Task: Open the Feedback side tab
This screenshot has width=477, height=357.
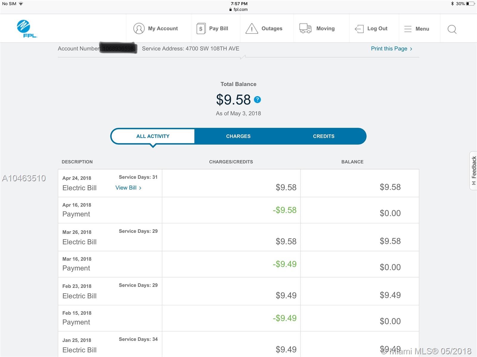Action: click(x=473, y=171)
